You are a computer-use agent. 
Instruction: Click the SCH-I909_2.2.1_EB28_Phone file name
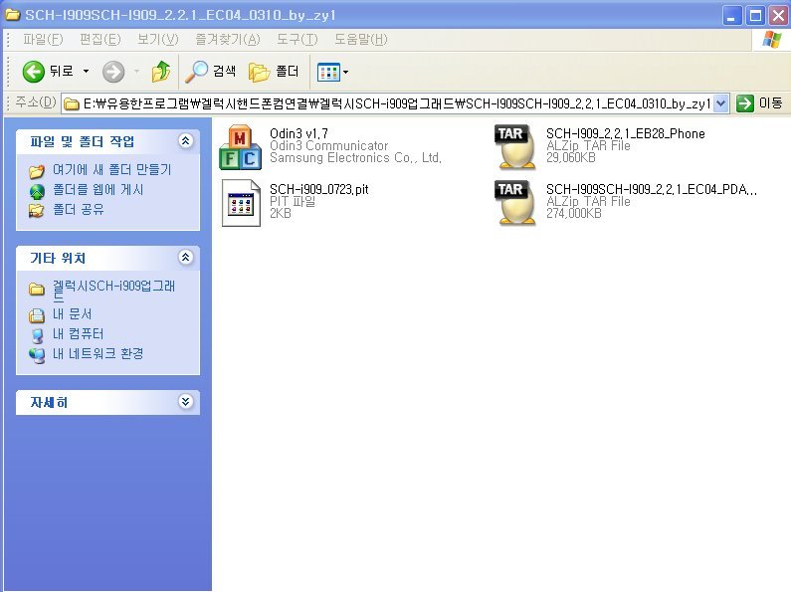626,133
